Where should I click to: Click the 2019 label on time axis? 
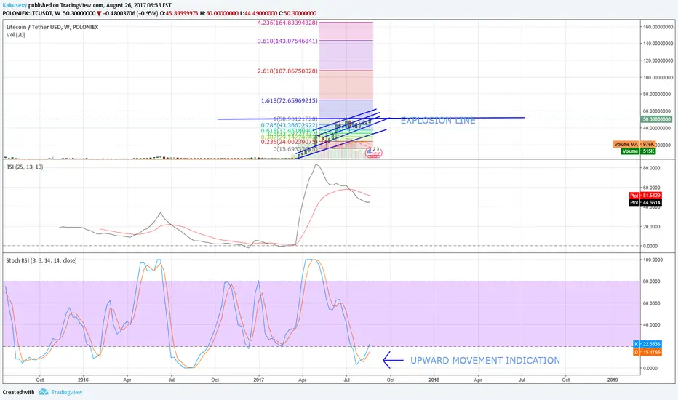[613, 380]
